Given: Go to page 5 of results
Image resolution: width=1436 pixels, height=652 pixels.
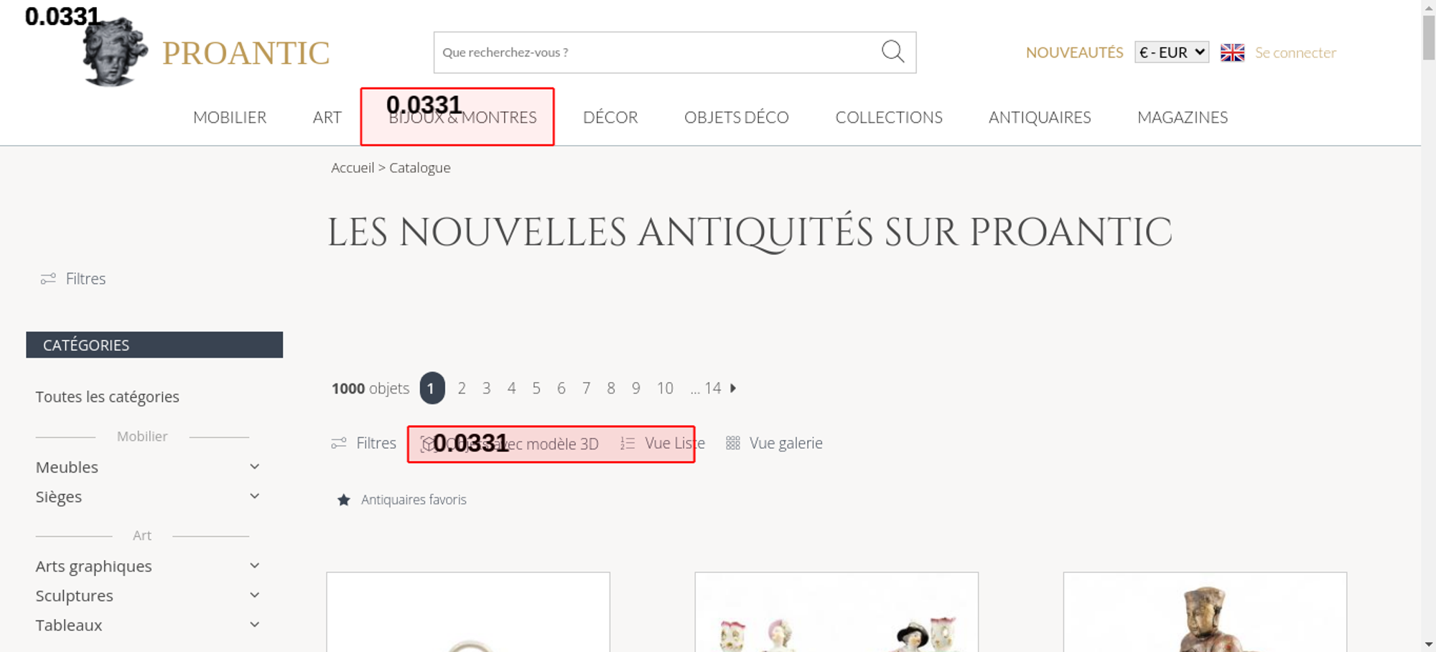Looking at the screenshot, I should pyautogui.click(x=536, y=388).
